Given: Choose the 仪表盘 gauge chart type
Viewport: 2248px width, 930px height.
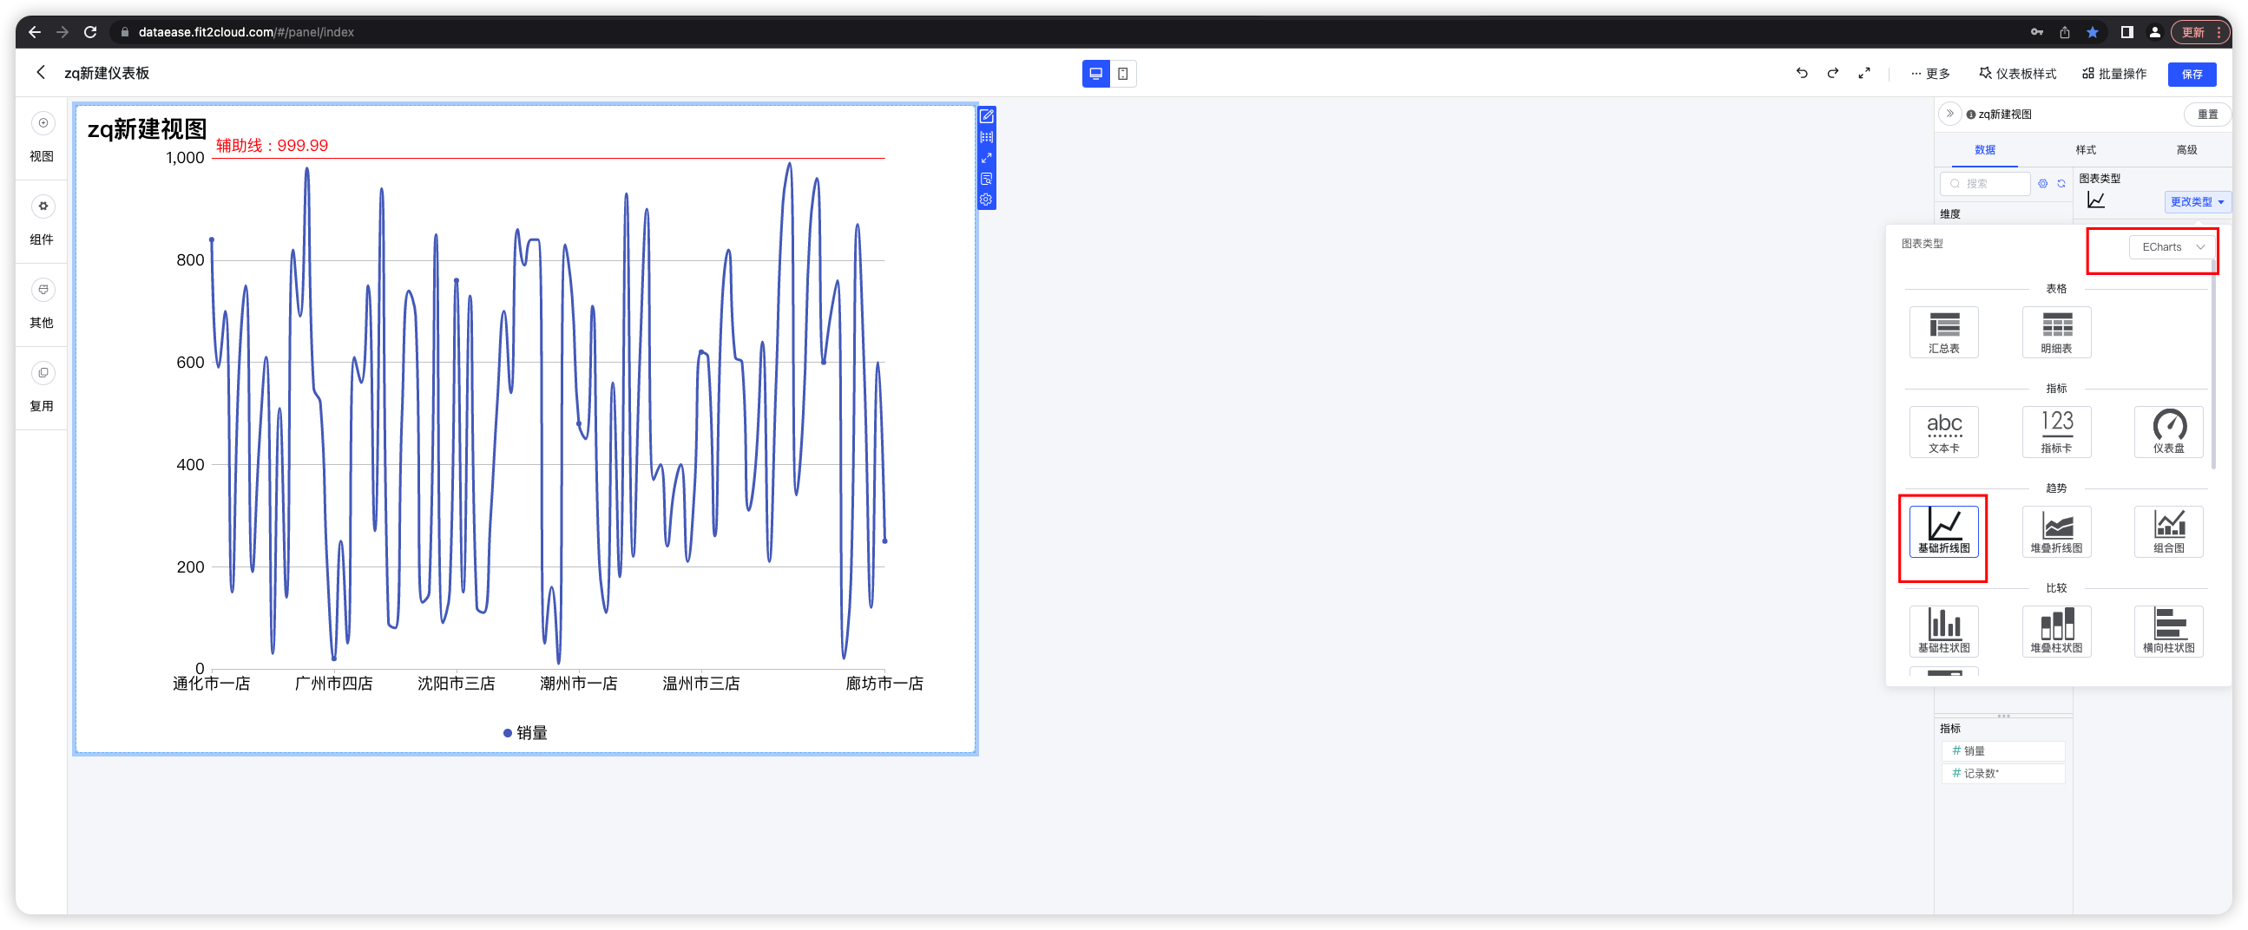Looking at the screenshot, I should [2168, 431].
